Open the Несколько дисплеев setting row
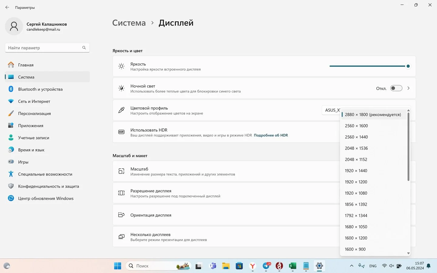The width and height of the screenshot is (437, 273). pos(226,237)
